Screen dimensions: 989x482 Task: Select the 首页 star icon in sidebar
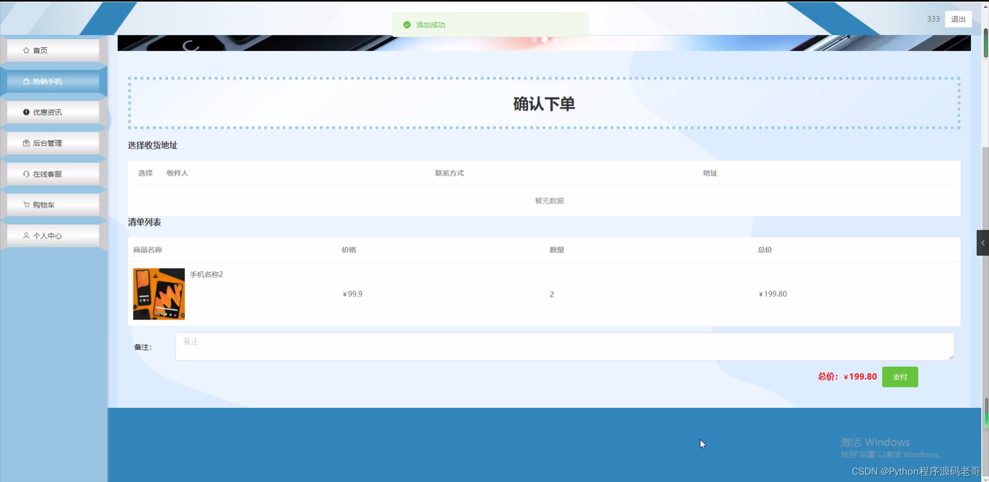pos(26,50)
